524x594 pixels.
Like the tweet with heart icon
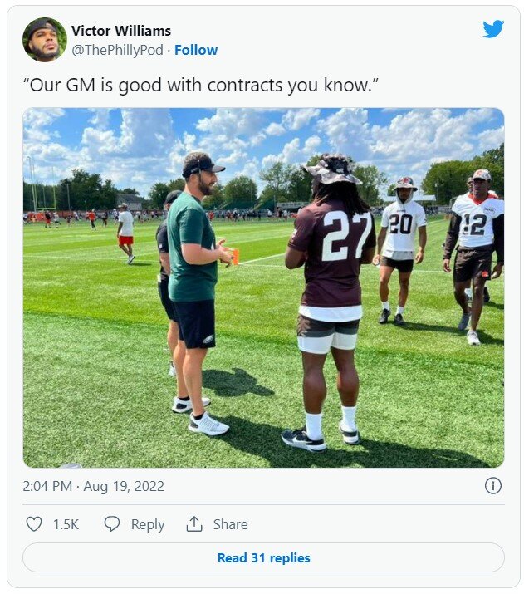(x=34, y=524)
